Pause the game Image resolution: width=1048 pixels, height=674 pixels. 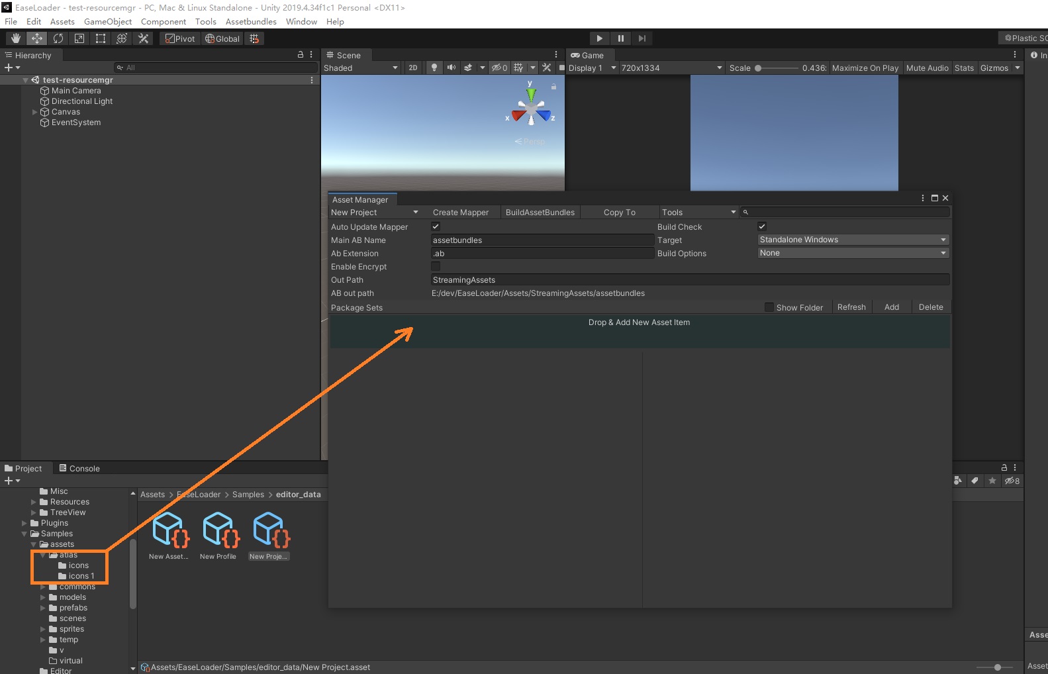tap(620, 38)
